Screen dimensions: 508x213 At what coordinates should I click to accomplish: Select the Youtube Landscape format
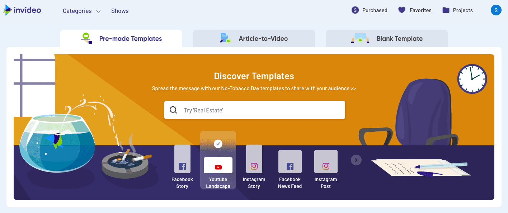218,160
